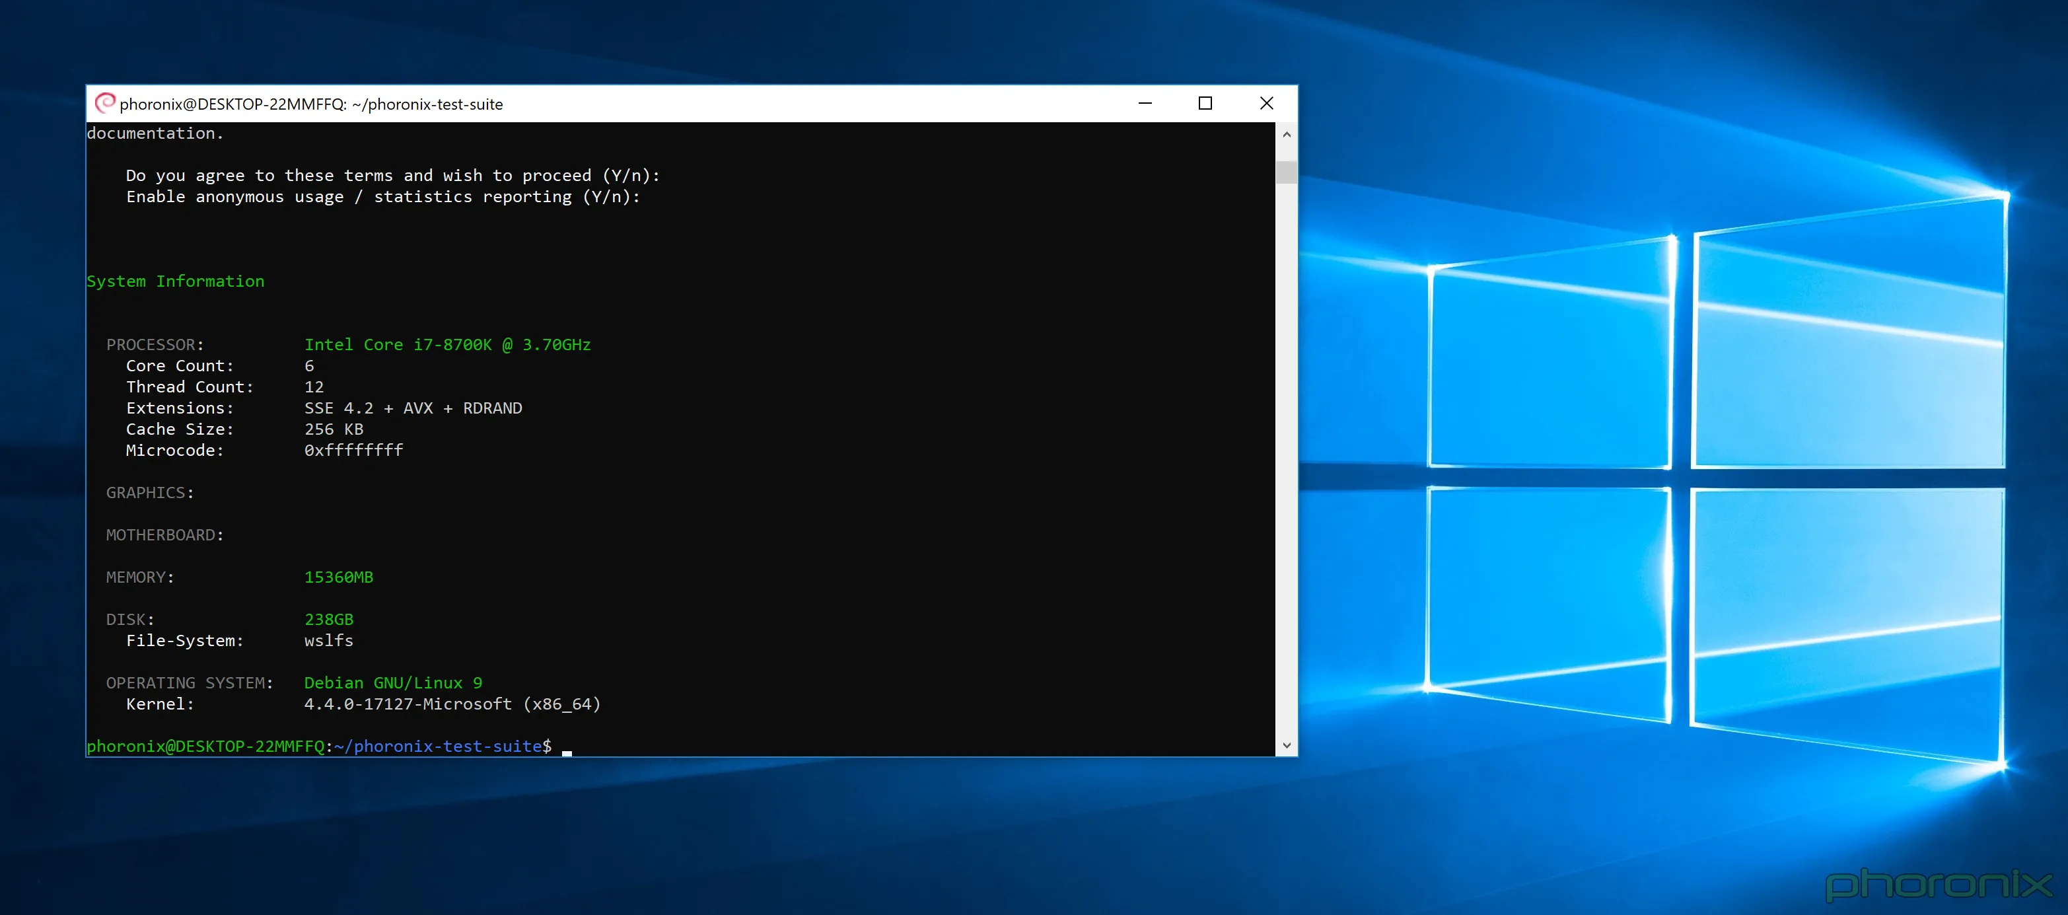
Task: Click the Debian GNU/Linux 9 operating system entry
Action: pyautogui.click(x=392, y=682)
